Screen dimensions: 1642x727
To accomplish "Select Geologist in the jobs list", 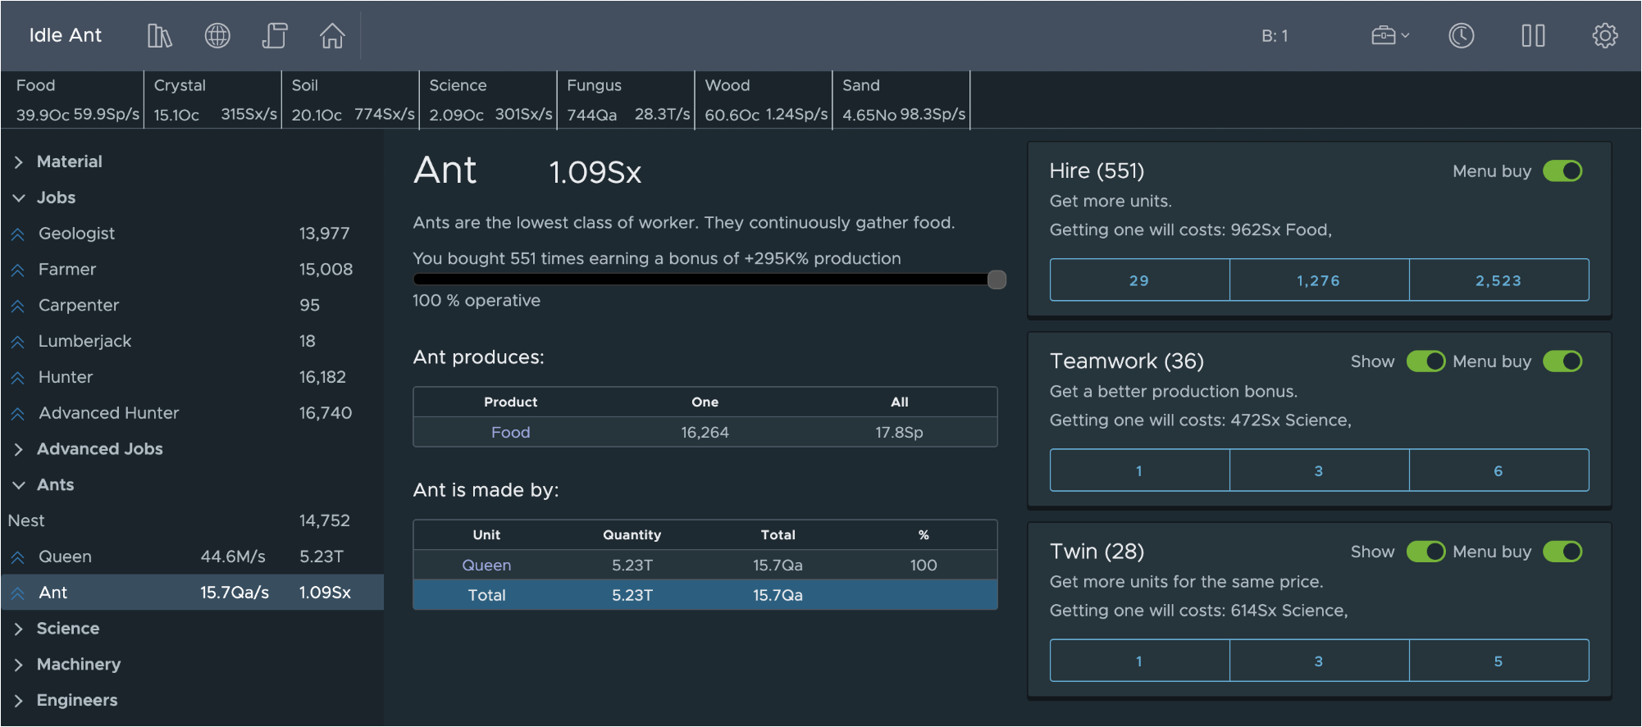I will 192,234.
